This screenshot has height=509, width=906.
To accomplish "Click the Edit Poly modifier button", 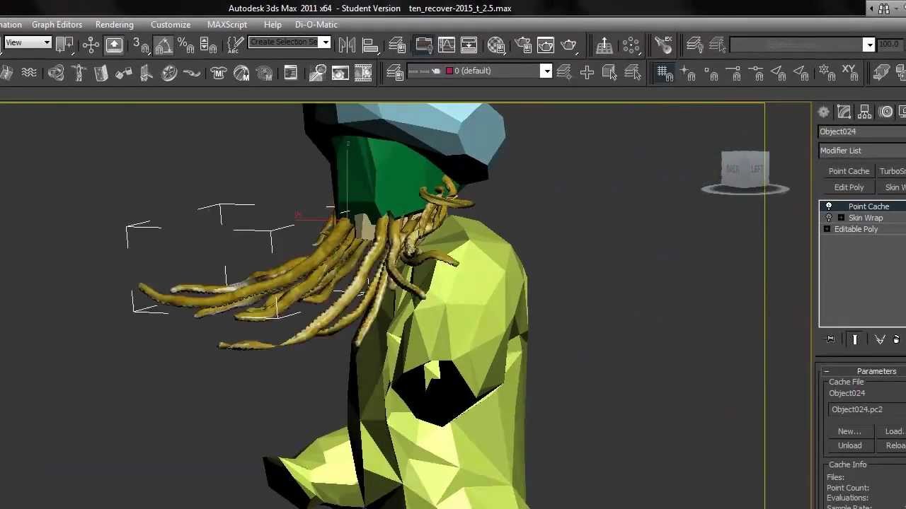I will tap(849, 187).
